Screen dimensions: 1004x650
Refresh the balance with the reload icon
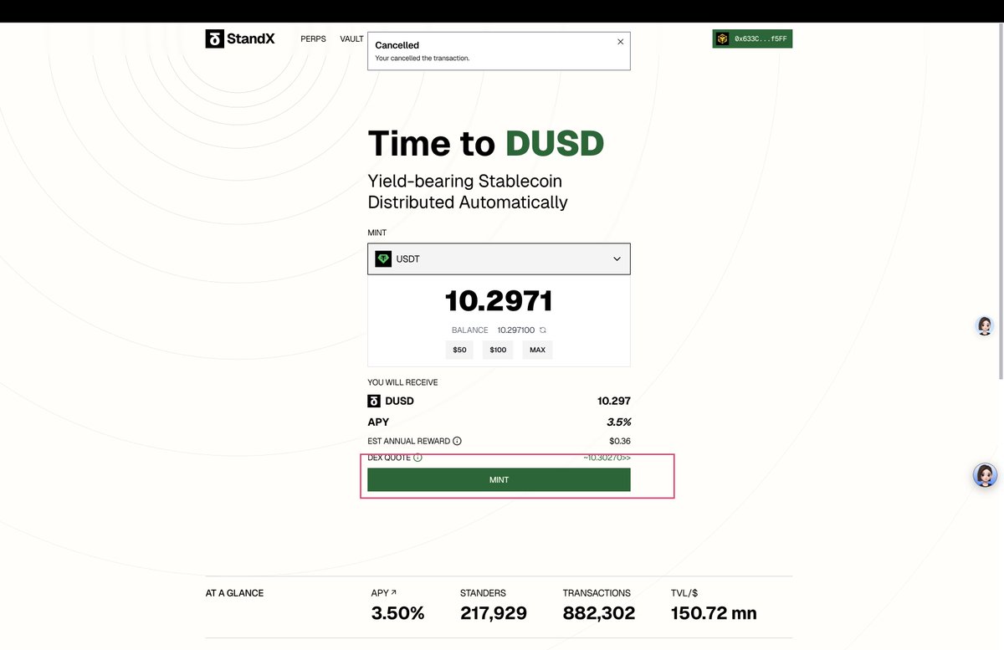(543, 330)
